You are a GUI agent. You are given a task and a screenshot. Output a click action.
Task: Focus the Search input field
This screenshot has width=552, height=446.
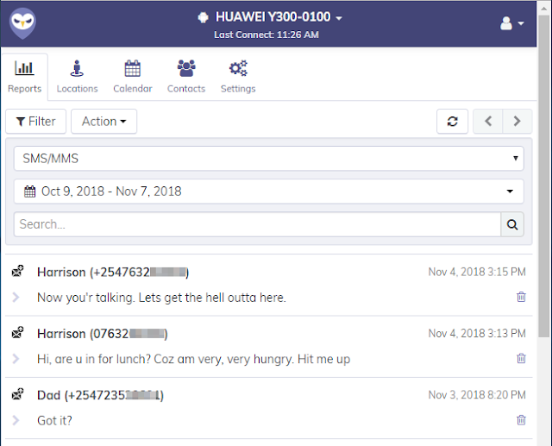coord(257,224)
